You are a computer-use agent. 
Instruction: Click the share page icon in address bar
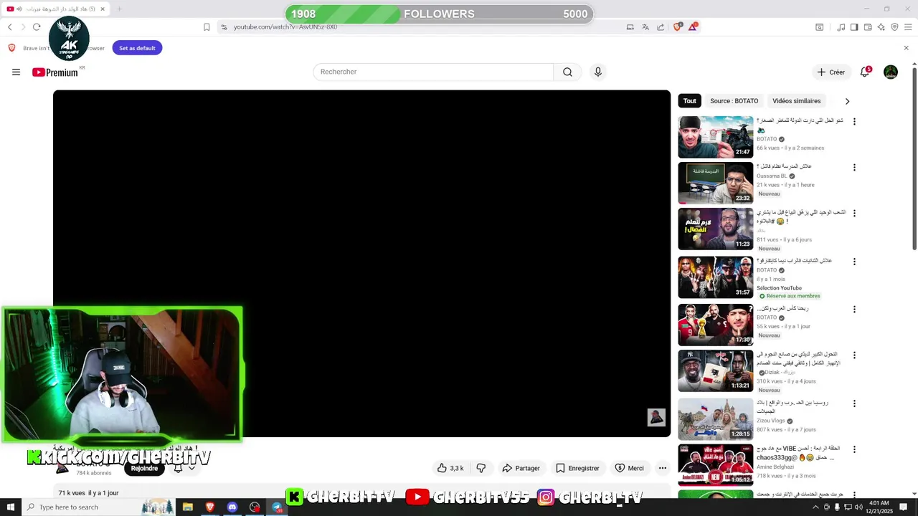(661, 27)
